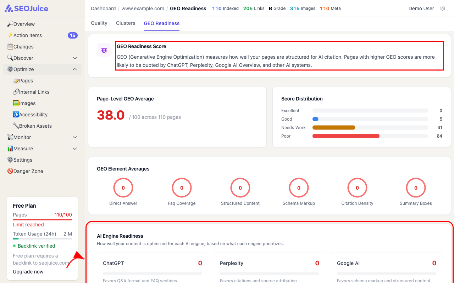Click the Pages memo icon
454x283 pixels.
(16, 81)
